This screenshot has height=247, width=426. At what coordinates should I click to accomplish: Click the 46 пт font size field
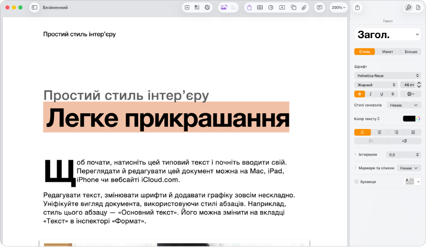coord(408,85)
